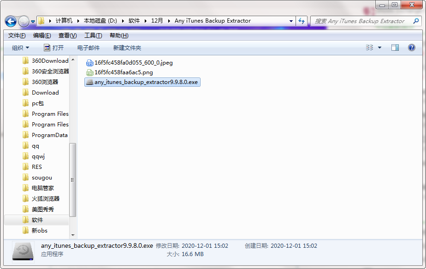The width and height of the screenshot is (426, 269).
Task: Open the 帮助(H) menu
Action: click(119, 36)
